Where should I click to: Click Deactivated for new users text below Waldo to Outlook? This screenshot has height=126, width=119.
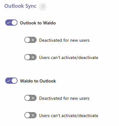click(x=64, y=98)
